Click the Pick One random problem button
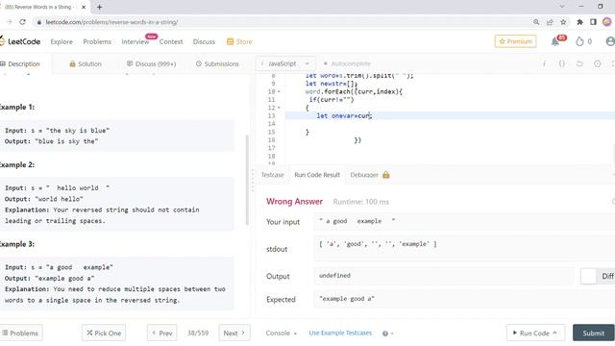This screenshot has height=346, width=615. pos(104,334)
